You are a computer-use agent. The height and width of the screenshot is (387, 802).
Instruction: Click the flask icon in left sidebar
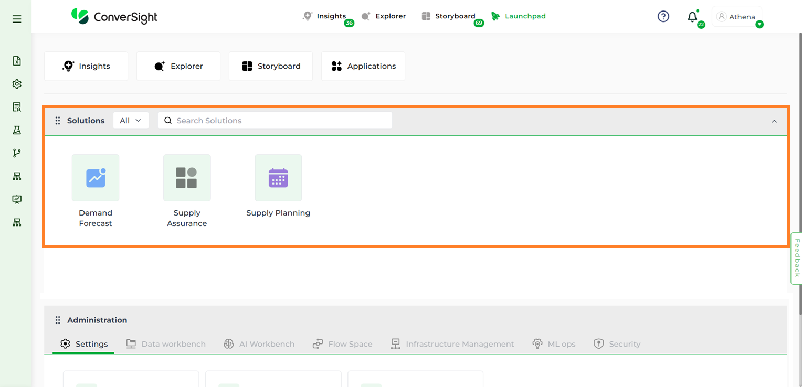pos(17,130)
